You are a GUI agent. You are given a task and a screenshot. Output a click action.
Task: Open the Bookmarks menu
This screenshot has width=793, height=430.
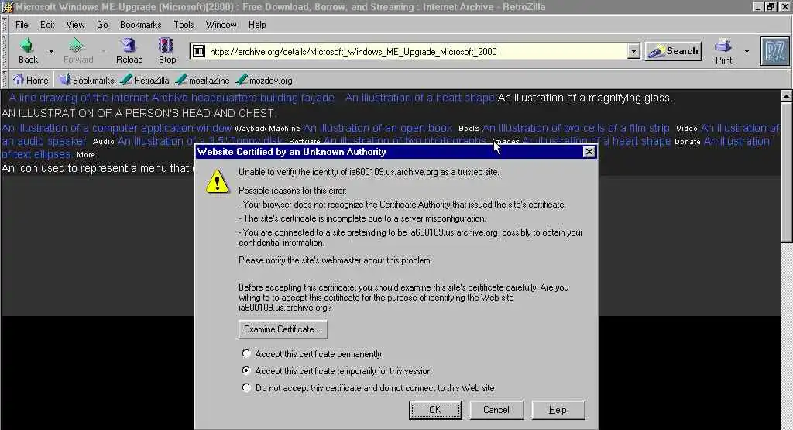(x=140, y=25)
